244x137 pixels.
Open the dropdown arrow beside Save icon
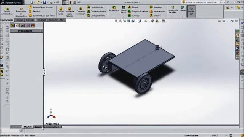(47, 3)
